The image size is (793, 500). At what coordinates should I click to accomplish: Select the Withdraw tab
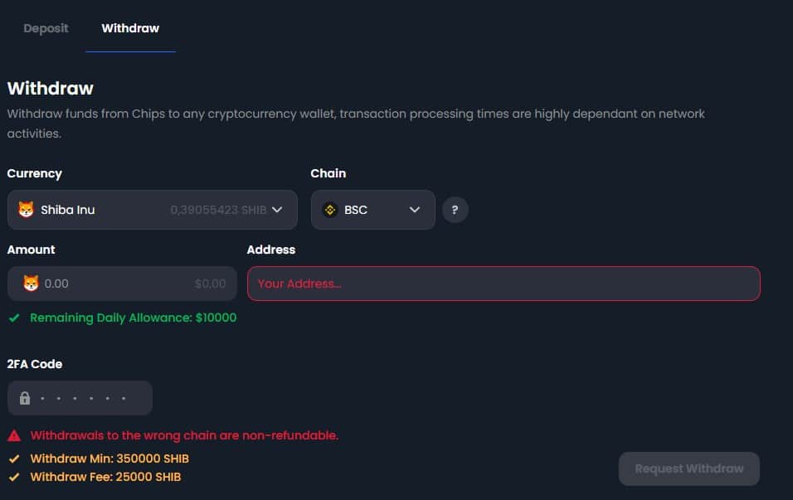(x=130, y=28)
